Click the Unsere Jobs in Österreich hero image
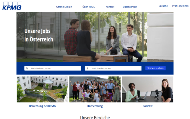 point(95,37)
